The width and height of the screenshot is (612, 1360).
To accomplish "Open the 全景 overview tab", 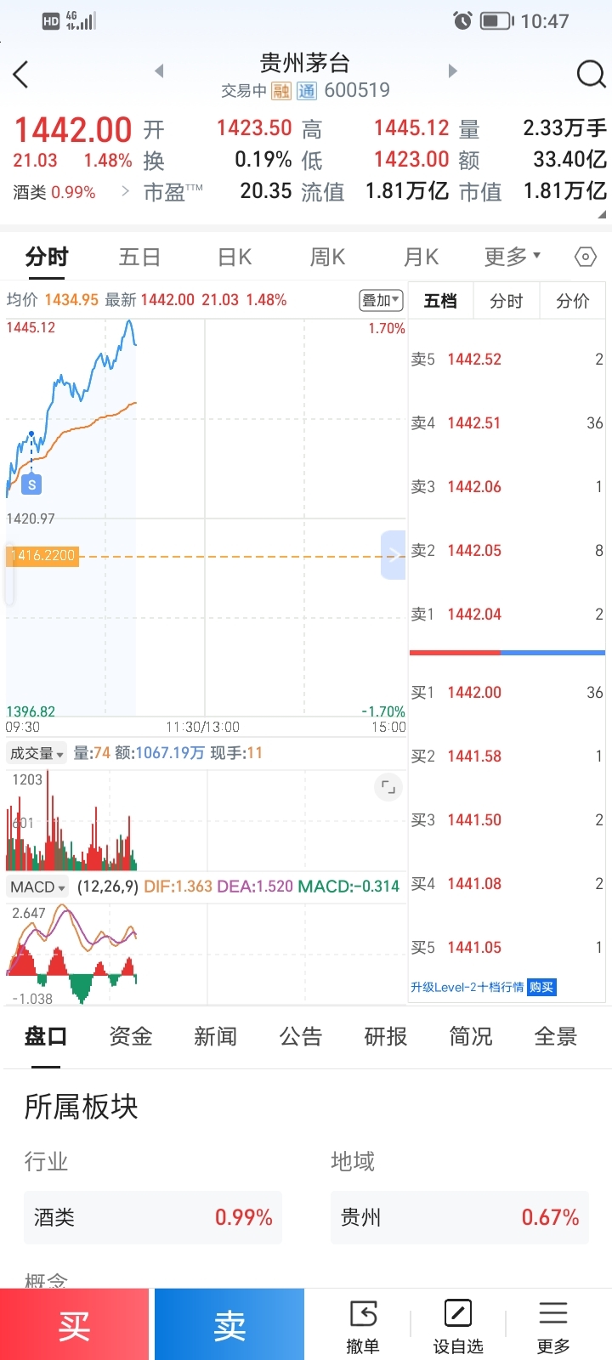I will pos(556,1036).
